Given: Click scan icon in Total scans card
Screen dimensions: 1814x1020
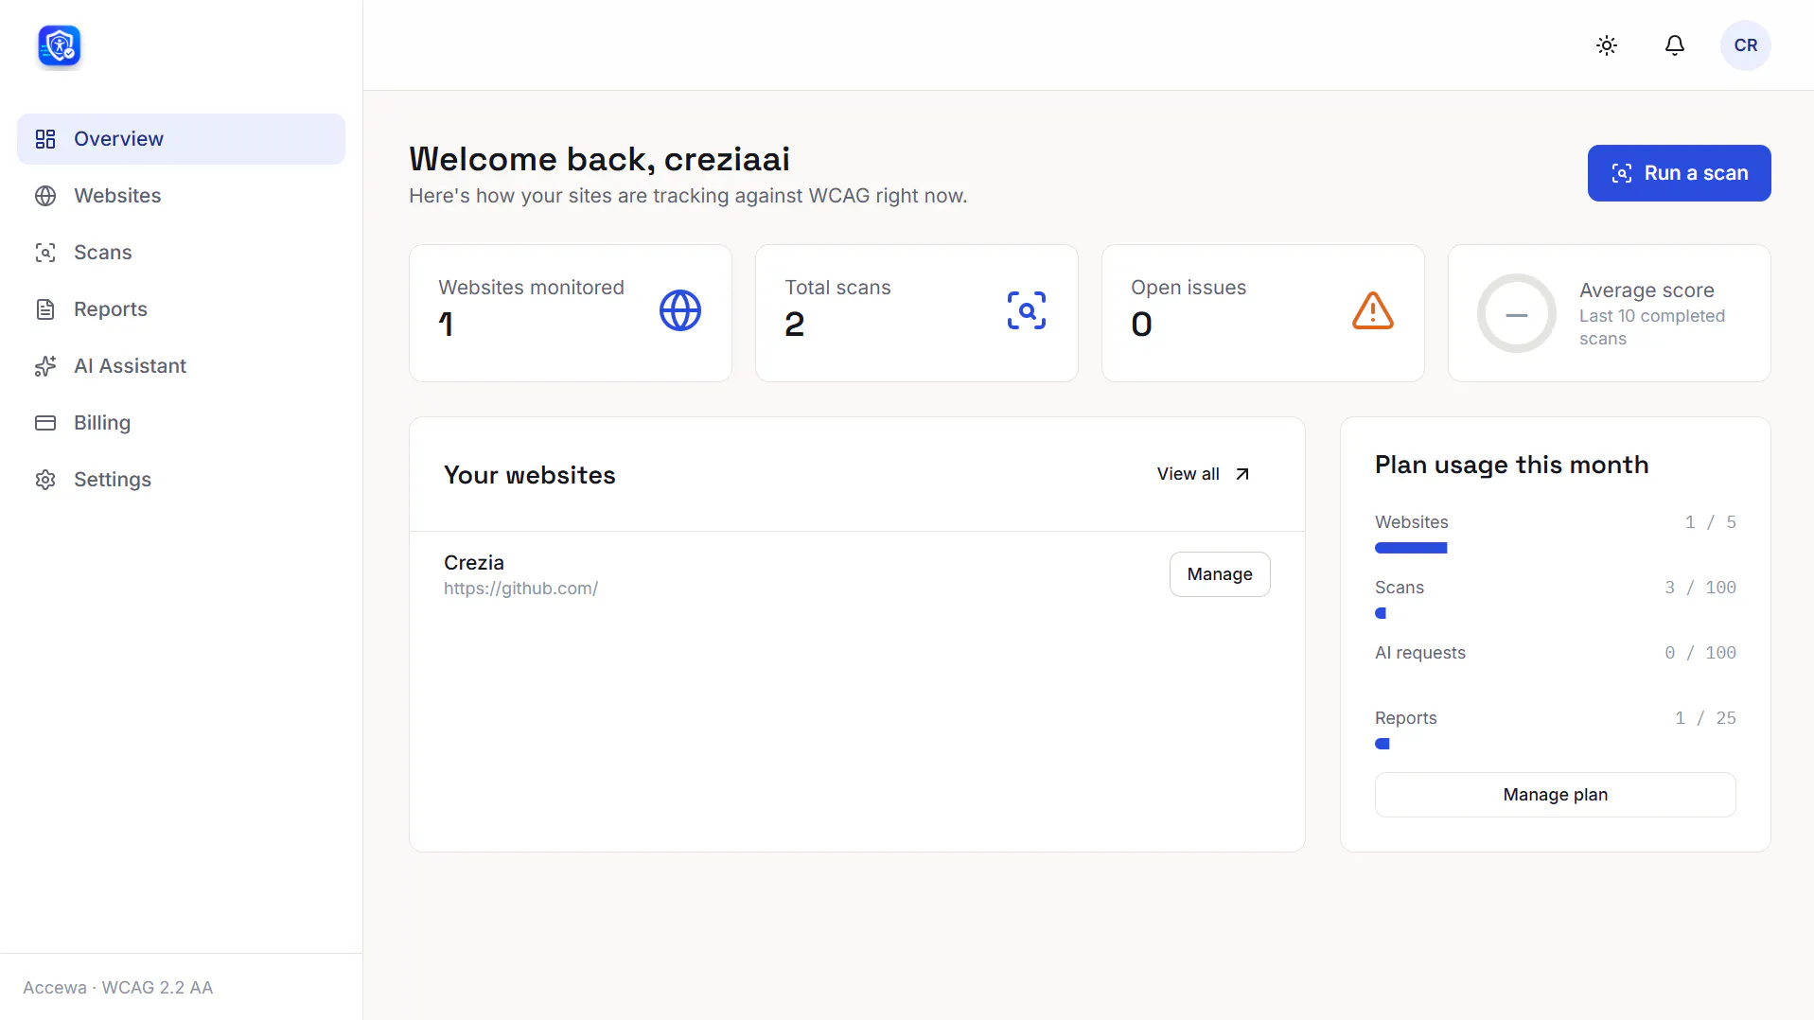Looking at the screenshot, I should click(1027, 310).
